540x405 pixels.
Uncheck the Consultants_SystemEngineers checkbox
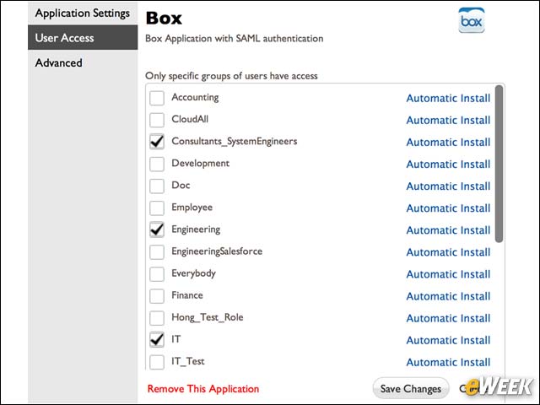(x=157, y=142)
